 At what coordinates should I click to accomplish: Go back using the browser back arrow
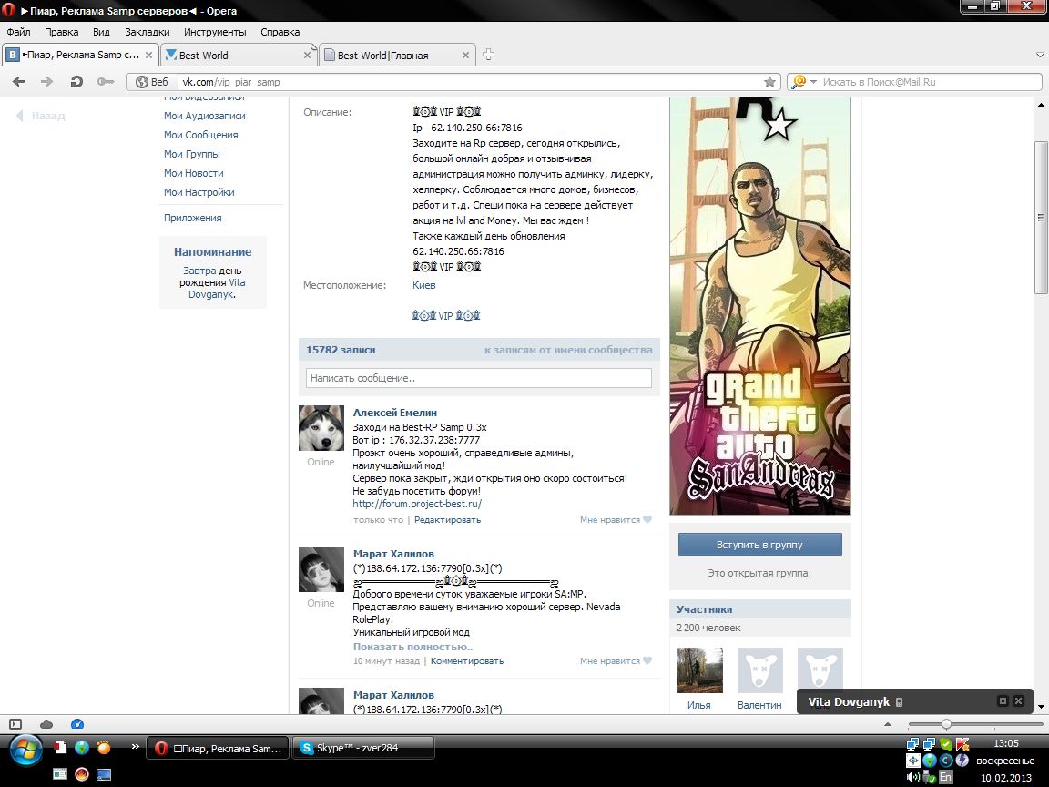(19, 82)
